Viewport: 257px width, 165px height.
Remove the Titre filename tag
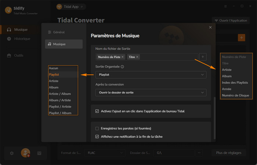(137, 57)
